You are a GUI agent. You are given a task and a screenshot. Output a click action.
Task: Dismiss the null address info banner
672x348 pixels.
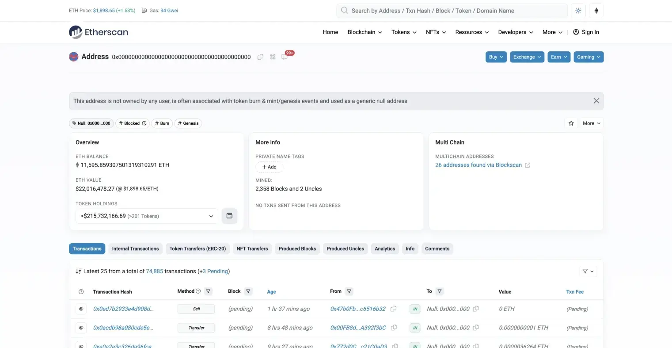[596, 101]
